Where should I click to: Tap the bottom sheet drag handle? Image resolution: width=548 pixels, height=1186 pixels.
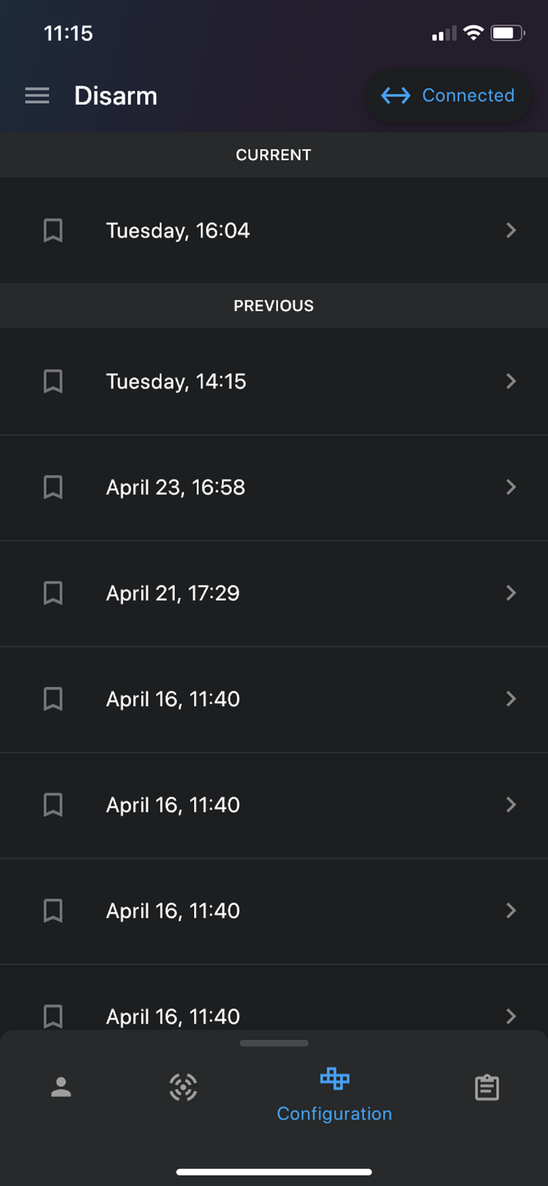tap(274, 1043)
